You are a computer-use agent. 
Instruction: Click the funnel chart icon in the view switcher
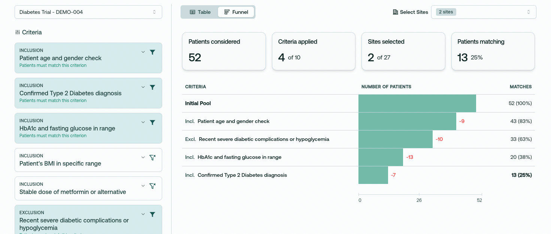tap(227, 12)
